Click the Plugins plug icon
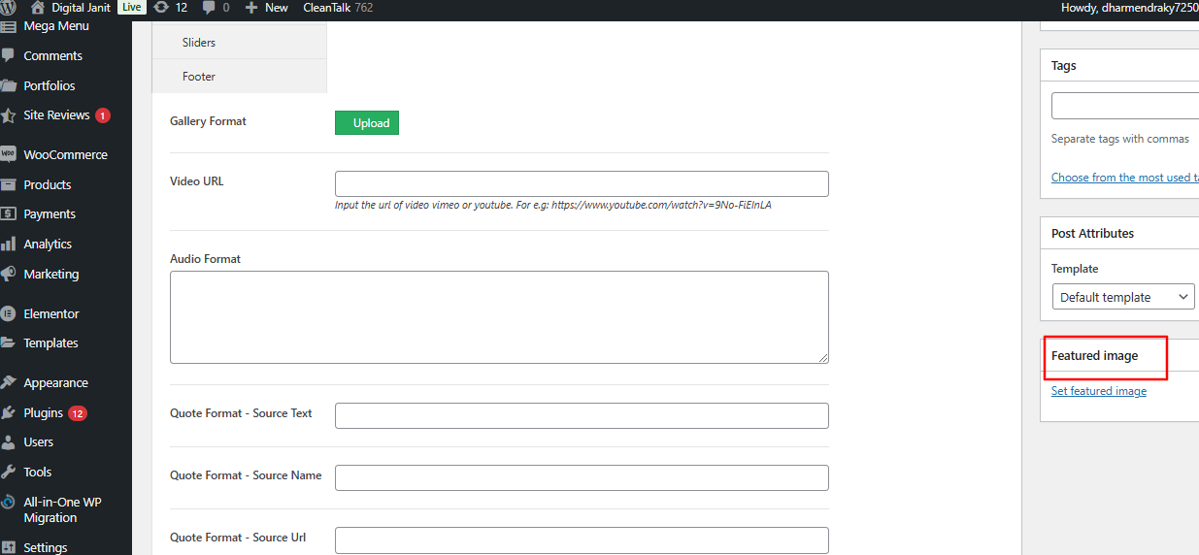Viewport: 1199px width, 555px height. coord(9,412)
